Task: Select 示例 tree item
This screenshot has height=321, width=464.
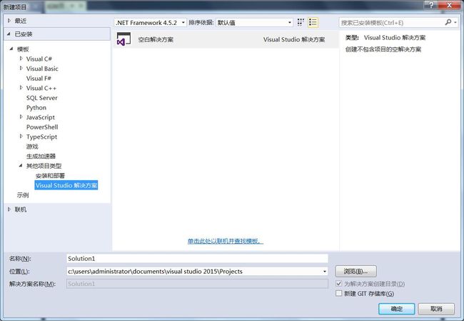Action: (x=23, y=195)
